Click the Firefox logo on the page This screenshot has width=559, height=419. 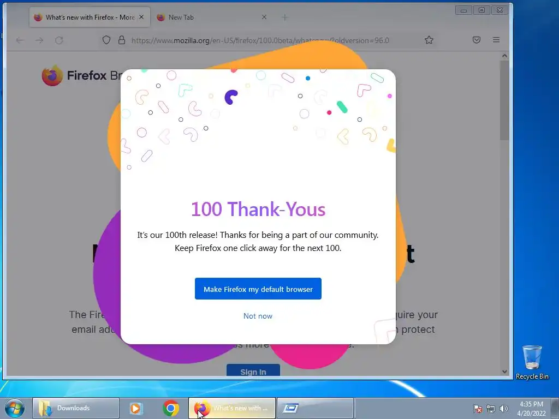(x=52, y=75)
